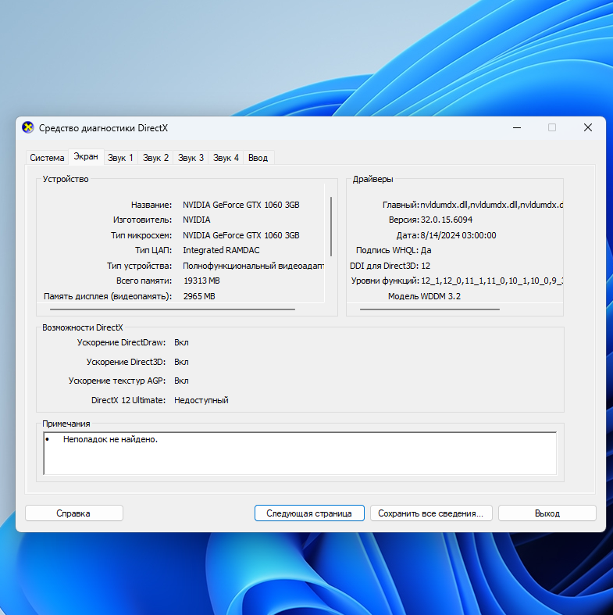Click the Память дисплея (видеопамять) label

108,296
